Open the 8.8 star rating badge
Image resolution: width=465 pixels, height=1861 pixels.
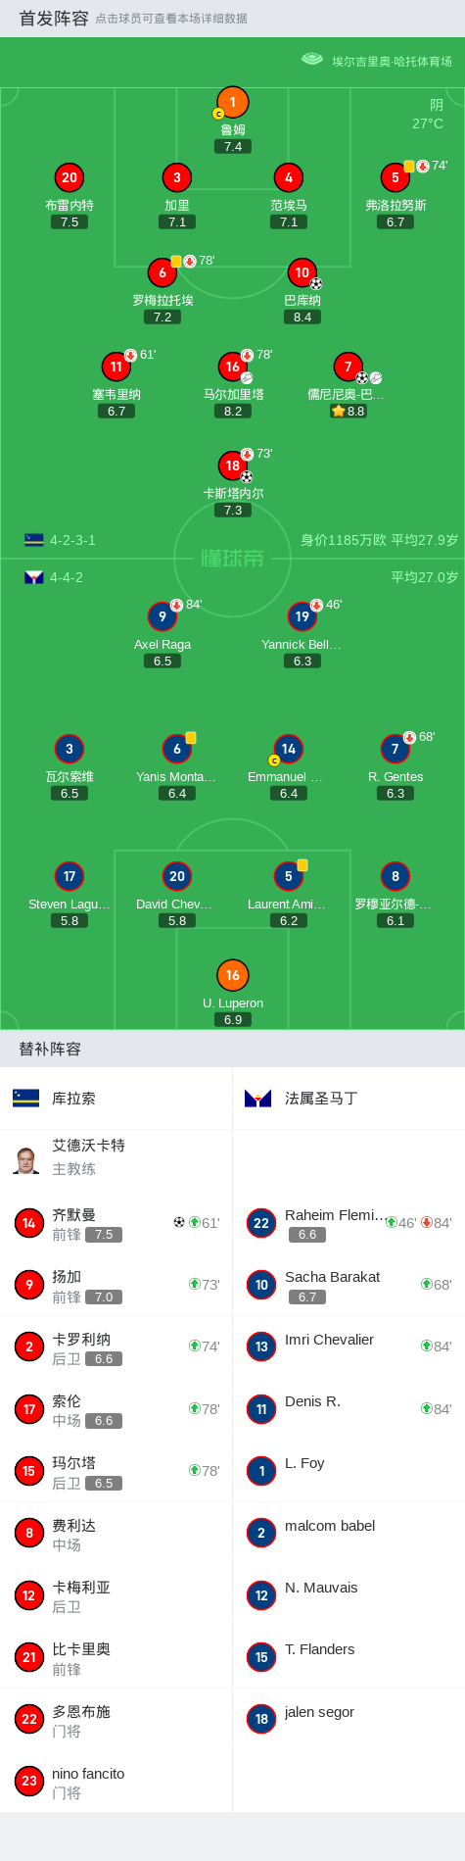349,412
